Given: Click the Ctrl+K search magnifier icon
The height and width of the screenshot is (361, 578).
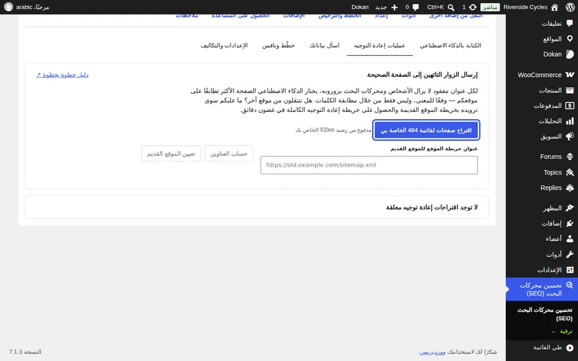Looking at the screenshot, I should 451,7.
